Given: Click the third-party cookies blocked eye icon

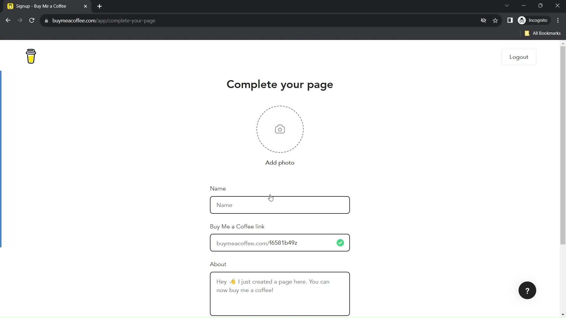Looking at the screenshot, I should [x=483, y=20].
